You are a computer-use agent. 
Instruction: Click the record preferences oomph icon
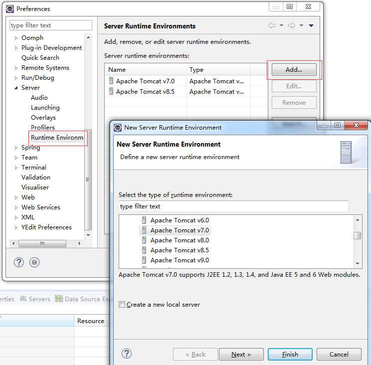point(34,262)
